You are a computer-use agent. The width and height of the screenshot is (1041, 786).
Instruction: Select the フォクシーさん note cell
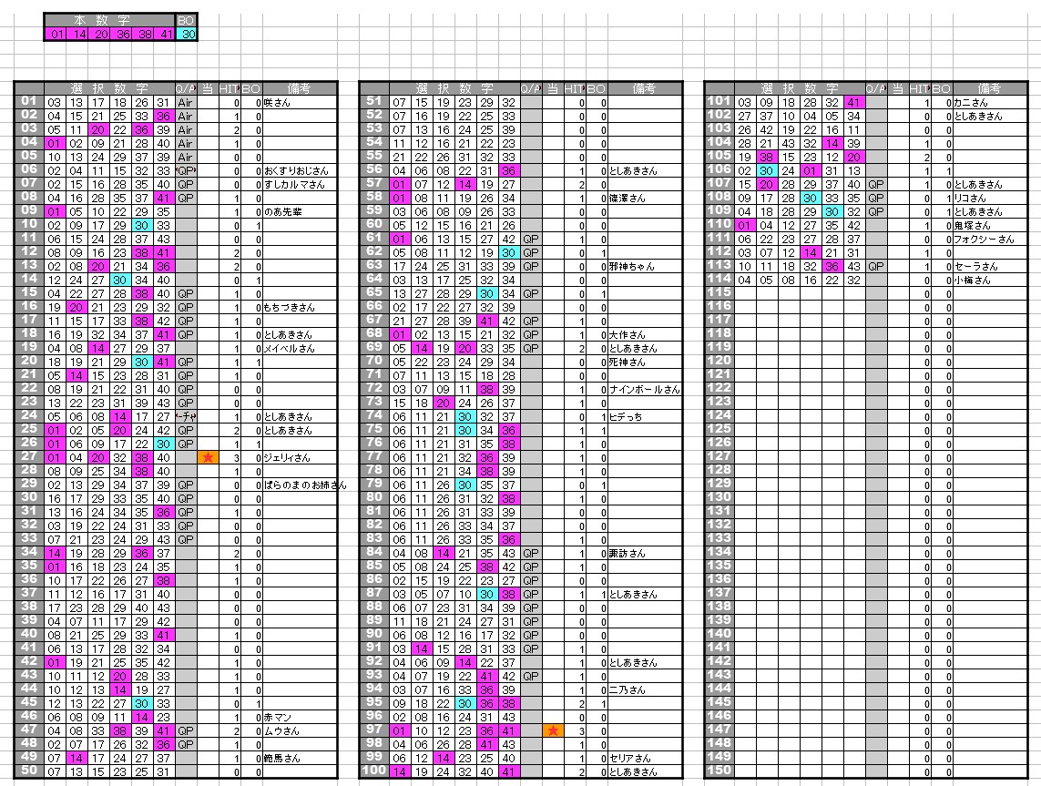coord(990,239)
